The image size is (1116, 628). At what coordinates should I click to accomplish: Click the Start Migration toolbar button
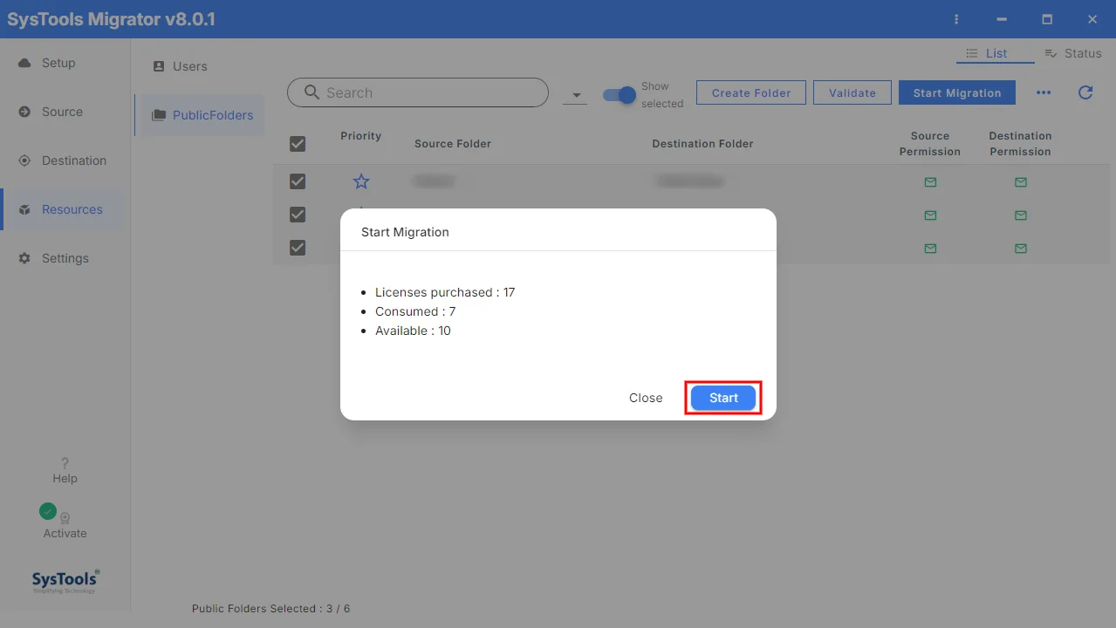957,92
